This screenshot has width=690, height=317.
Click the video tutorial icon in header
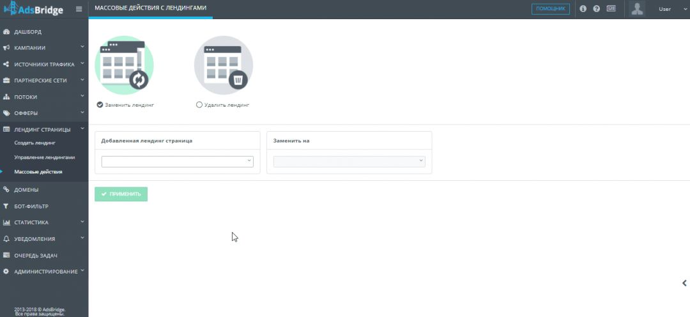(611, 9)
